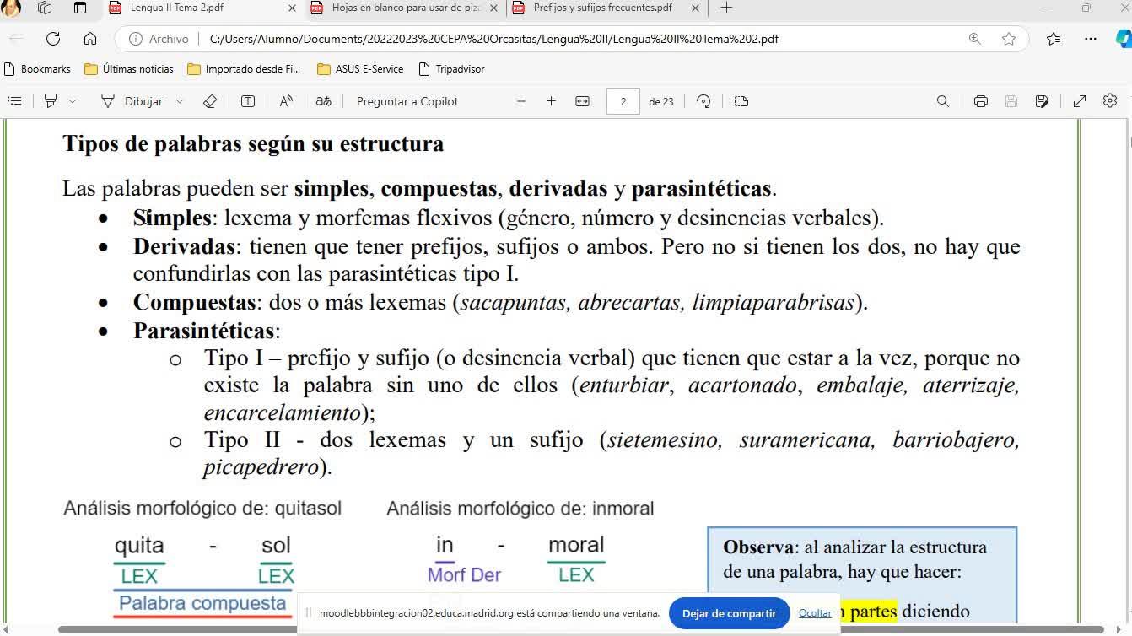The width and height of the screenshot is (1132, 636).
Task: Open the Bookmarks favorites item
Action: click(38, 69)
